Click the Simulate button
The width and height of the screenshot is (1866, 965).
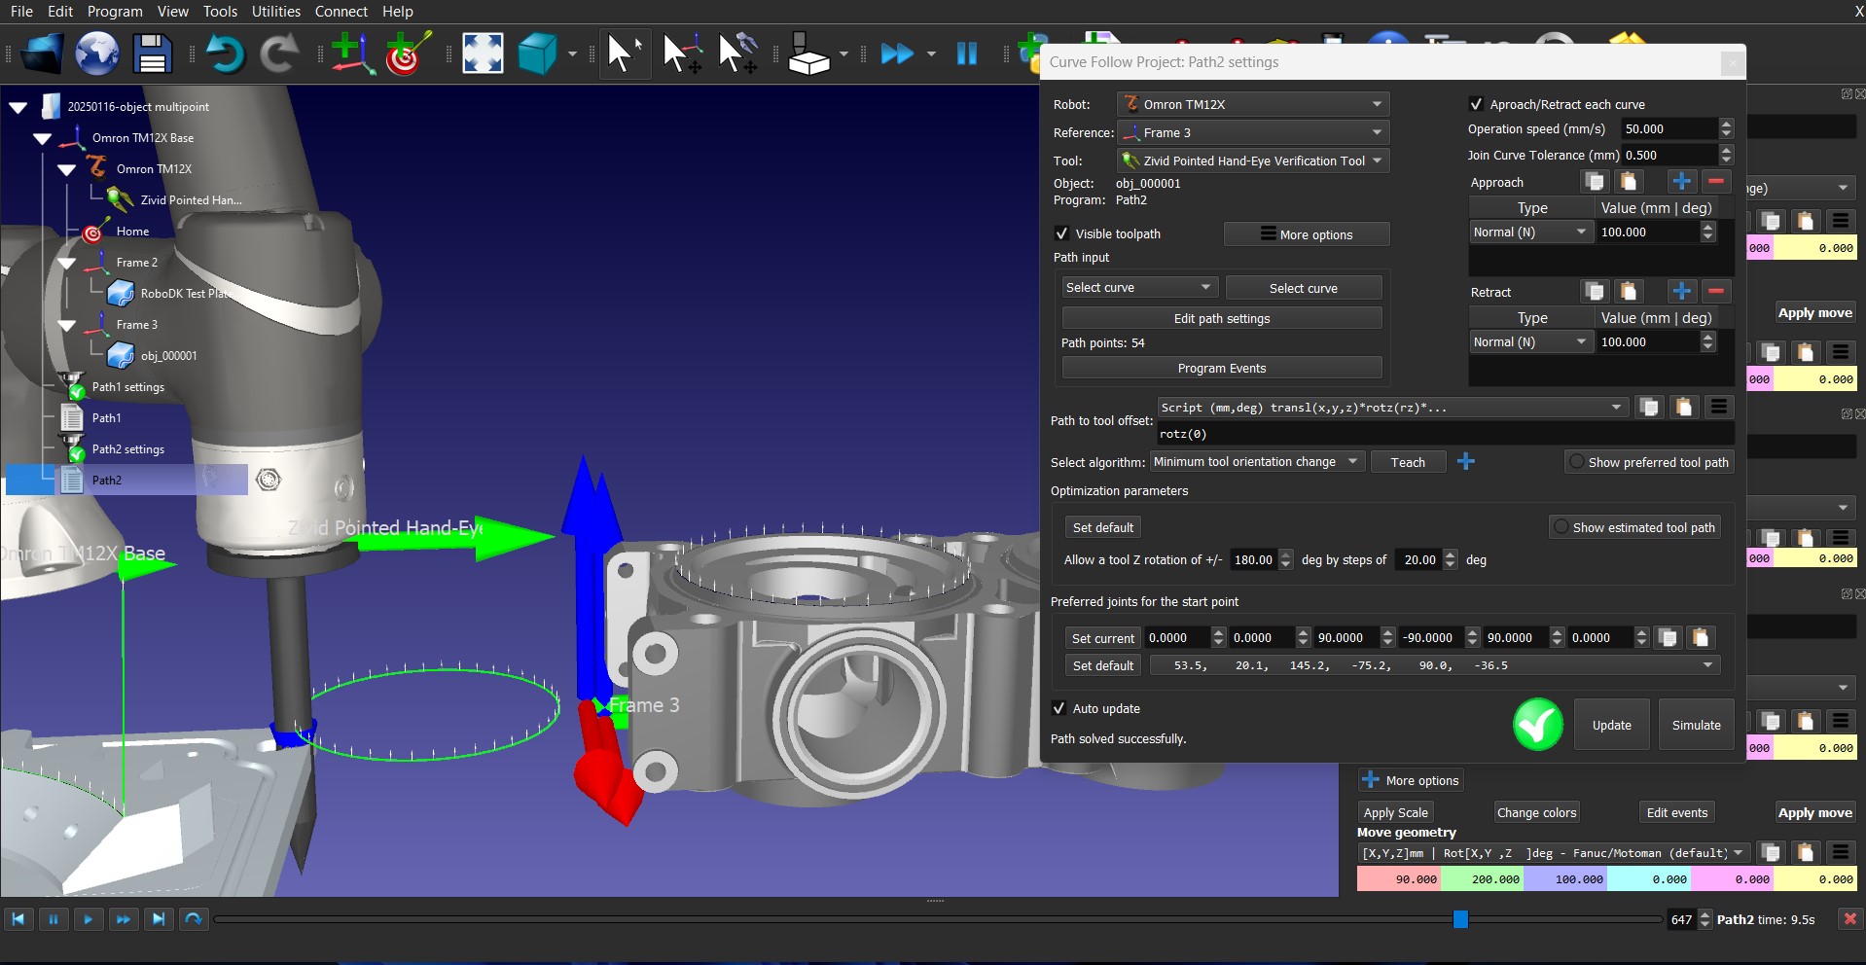pyautogui.click(x=1696, y=725)
